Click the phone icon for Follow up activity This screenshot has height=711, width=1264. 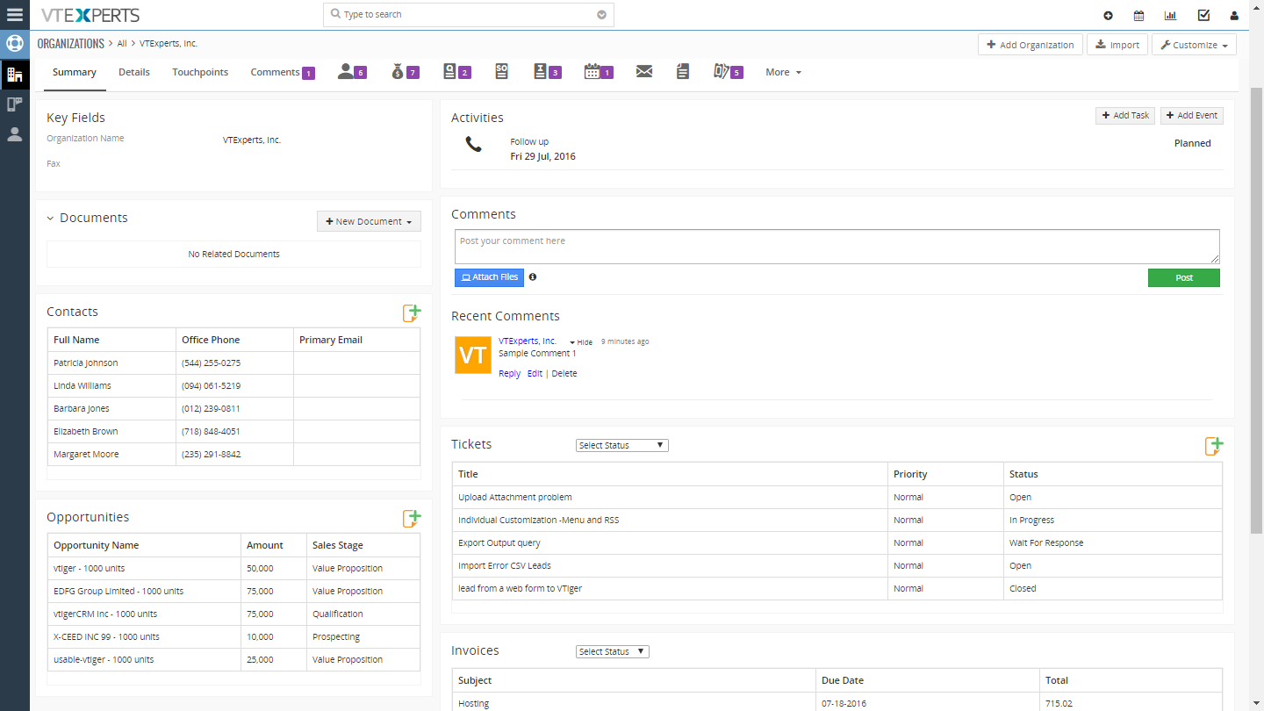474,145
